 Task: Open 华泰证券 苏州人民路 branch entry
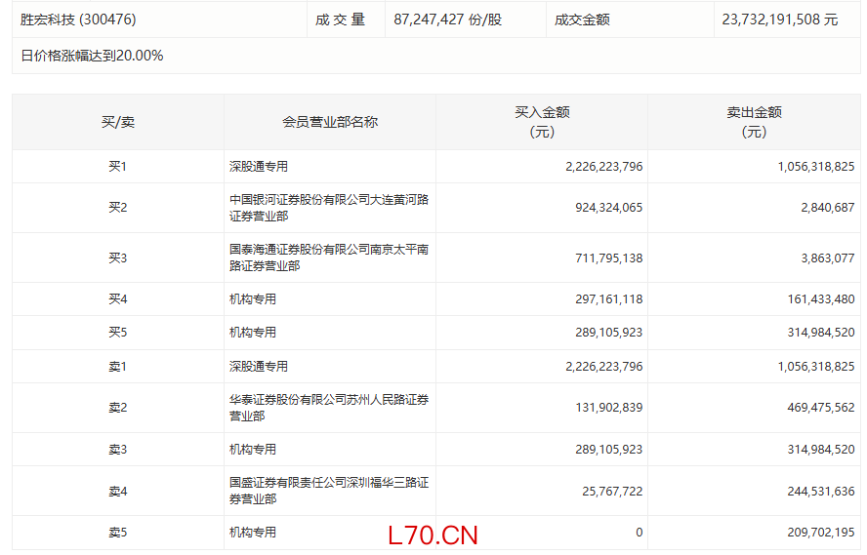coord(329,408)
